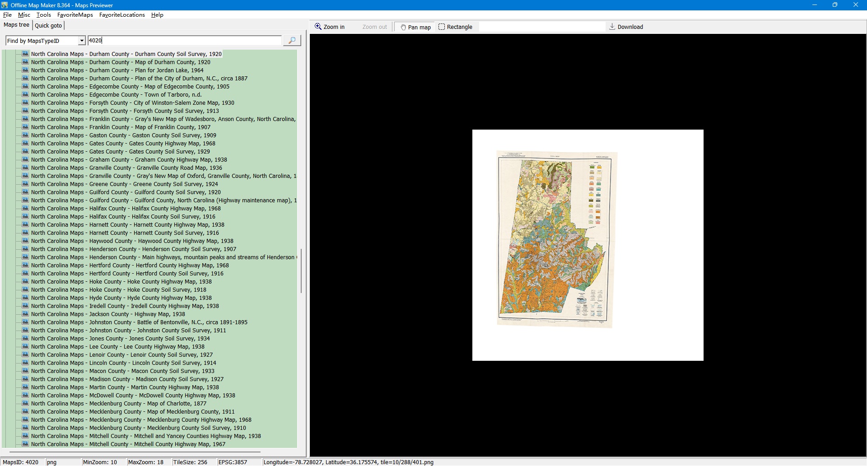
Task: Click the maps tree vertical scrollbar
Action: (301, 270)
